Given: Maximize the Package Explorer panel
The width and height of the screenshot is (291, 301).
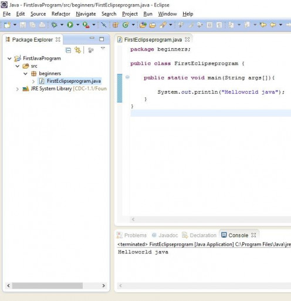Looking at the screenshot, I should point(101,39).
